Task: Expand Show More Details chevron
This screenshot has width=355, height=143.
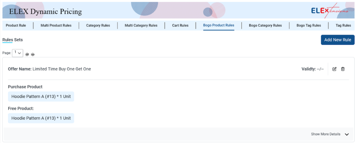Action: coord(347,134)
